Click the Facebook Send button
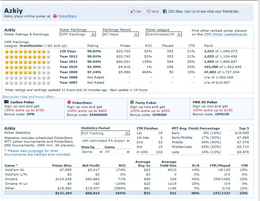 152,12
